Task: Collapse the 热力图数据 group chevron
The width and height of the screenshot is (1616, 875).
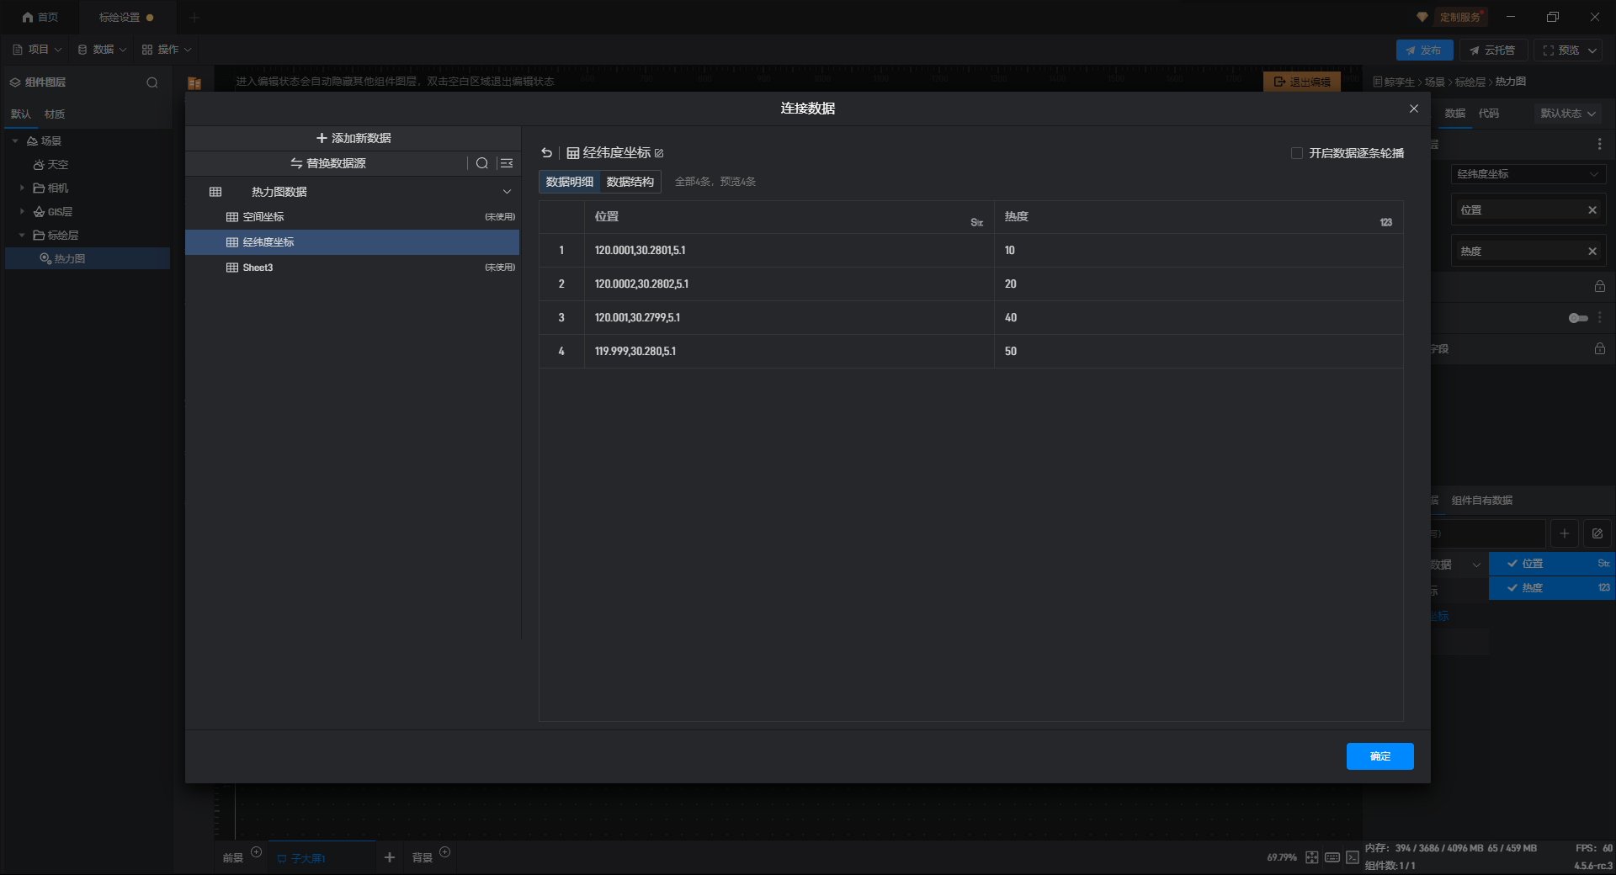Action: pyautogui.click(x=507, y=192)
